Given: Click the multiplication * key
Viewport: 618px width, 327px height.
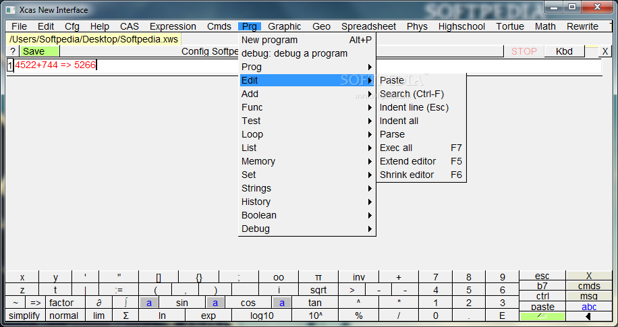Looking at the screenshot, I should [399, 303].
